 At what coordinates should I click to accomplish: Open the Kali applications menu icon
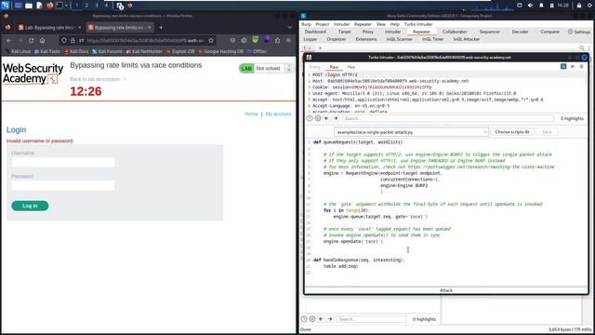coord(5,6)
